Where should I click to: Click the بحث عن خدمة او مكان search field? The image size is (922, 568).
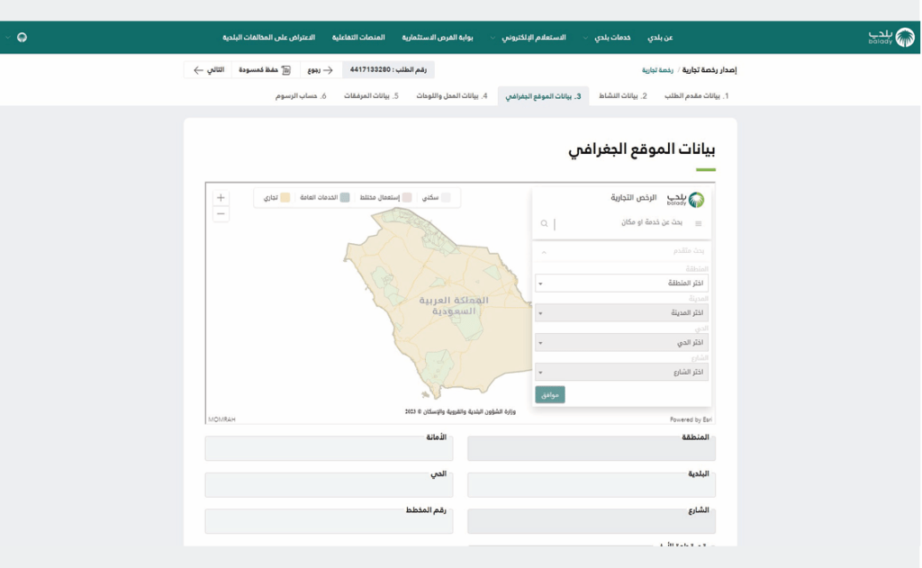tap(621, 223)
